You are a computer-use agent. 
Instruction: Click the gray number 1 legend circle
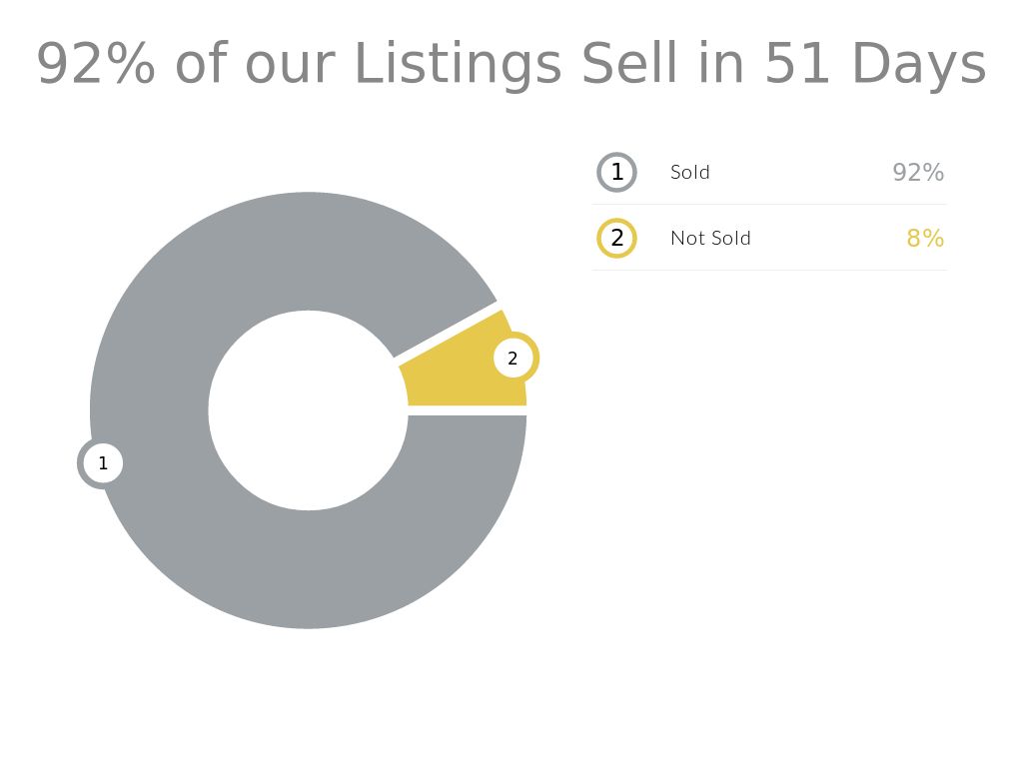tap(616, 172)
